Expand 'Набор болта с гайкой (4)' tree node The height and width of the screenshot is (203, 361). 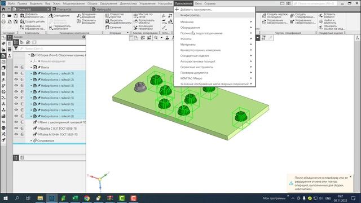pos(31,91)
